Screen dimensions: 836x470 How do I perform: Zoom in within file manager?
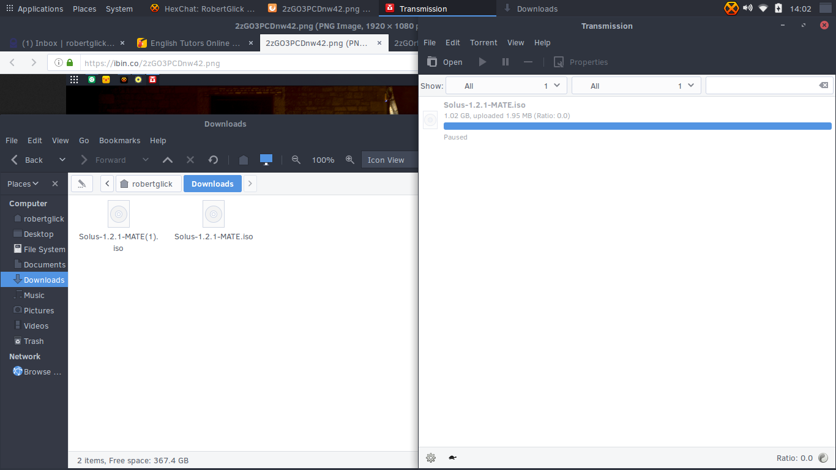[350, 160]
